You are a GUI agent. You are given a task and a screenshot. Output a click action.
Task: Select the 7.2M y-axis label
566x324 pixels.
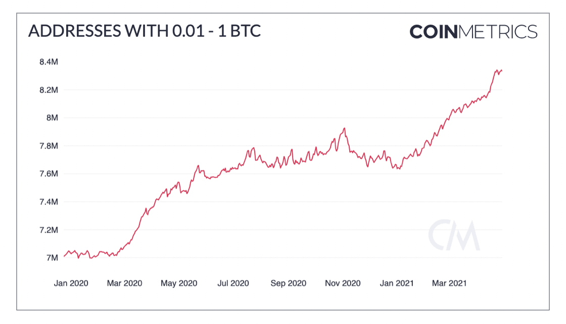pyautogui.click(x=49, y=230)
